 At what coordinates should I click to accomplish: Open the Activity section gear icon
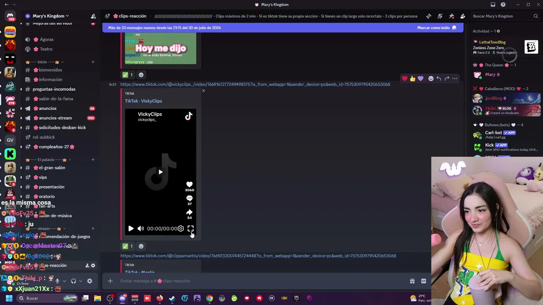[498, 31]
